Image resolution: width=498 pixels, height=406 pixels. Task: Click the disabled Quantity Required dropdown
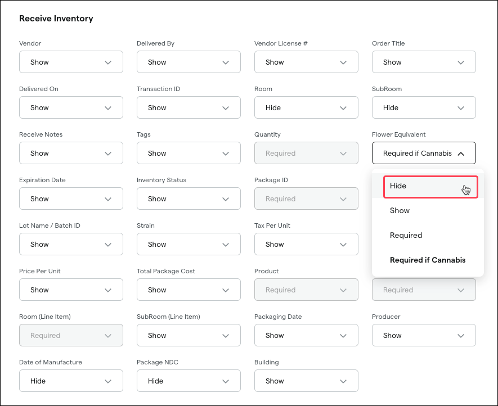(x=306, y=153)
